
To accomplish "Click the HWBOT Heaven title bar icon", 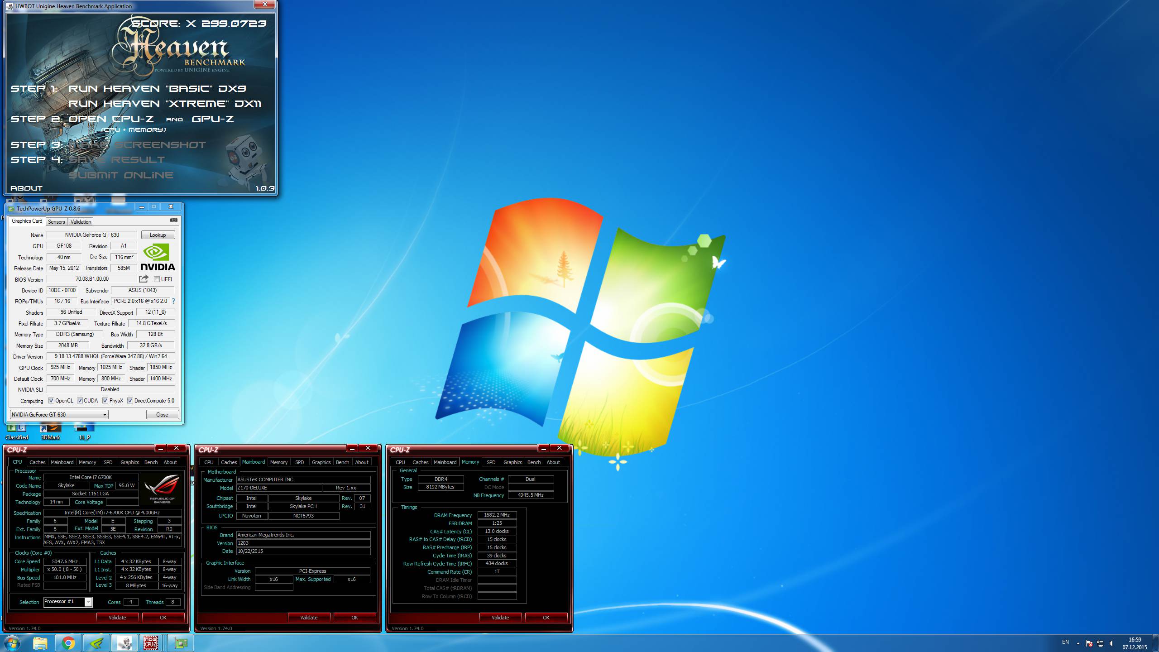I will point(10,6).
